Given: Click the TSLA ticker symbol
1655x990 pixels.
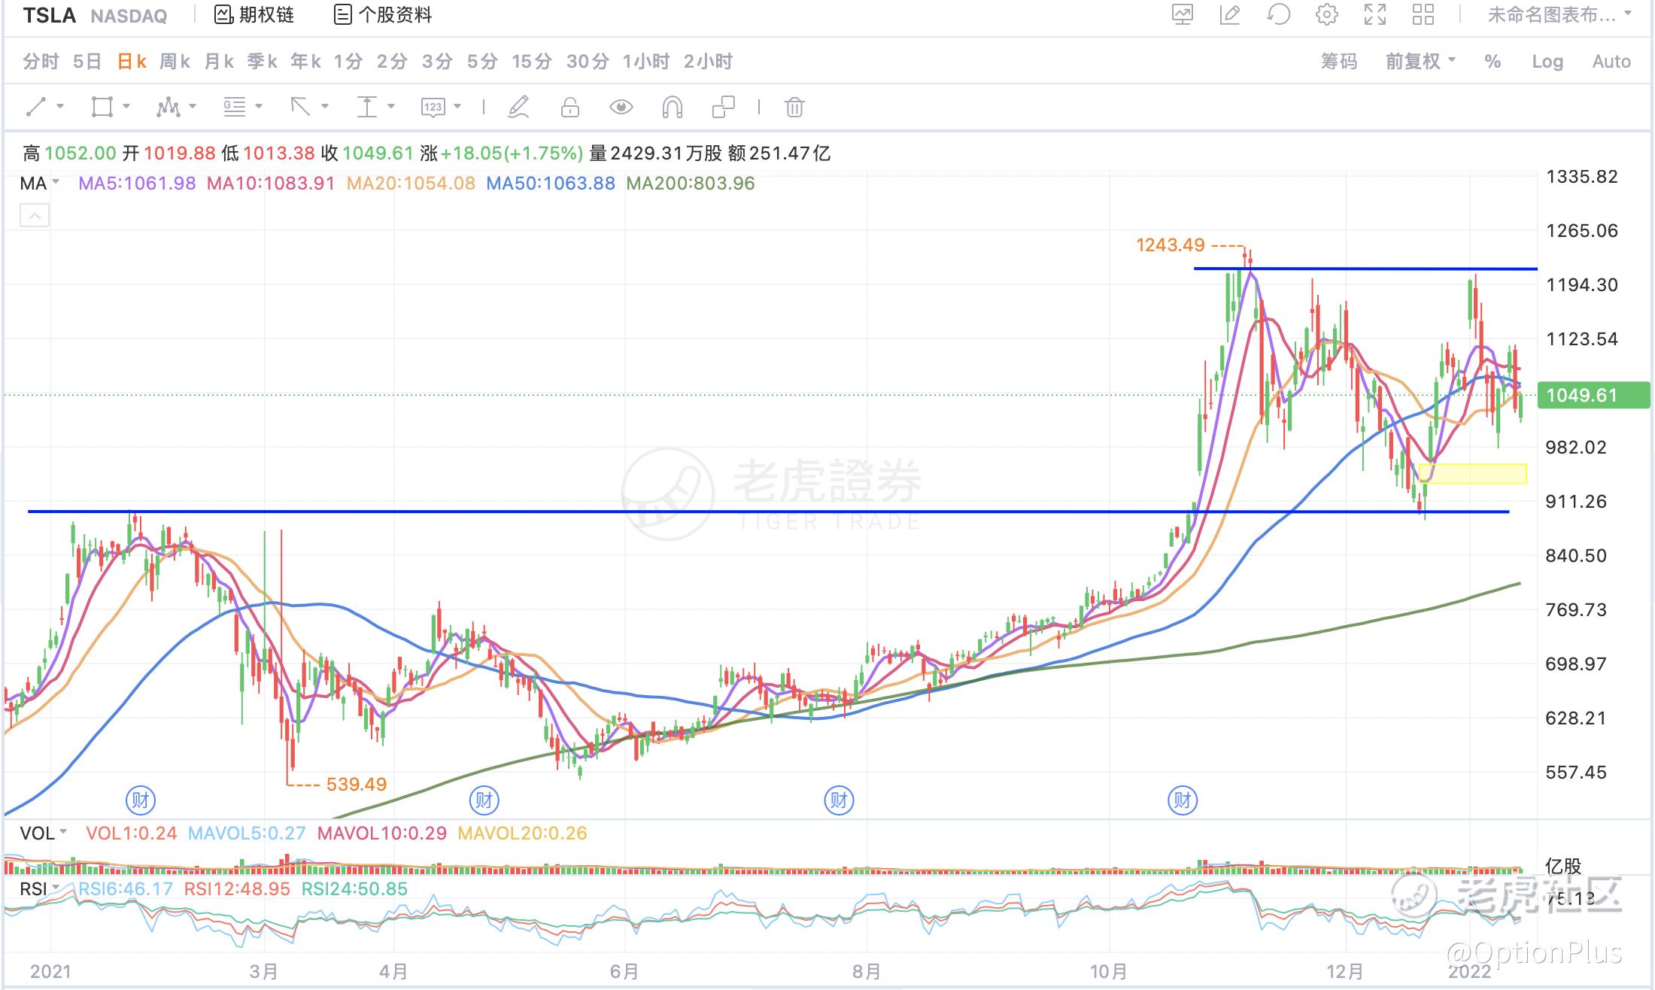Looking at the screenshot, I should pyautogui.click(x=49, y=15).
